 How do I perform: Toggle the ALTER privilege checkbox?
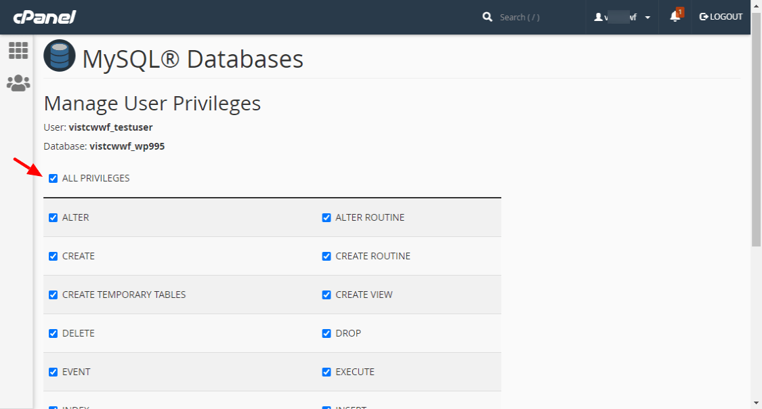(53, 217)
